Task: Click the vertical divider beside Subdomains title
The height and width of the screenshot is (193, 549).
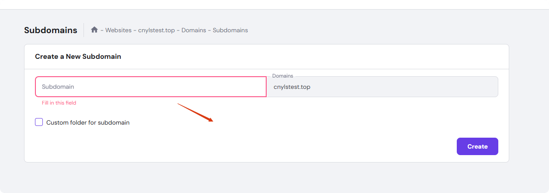Action: [x=84, y=30]
